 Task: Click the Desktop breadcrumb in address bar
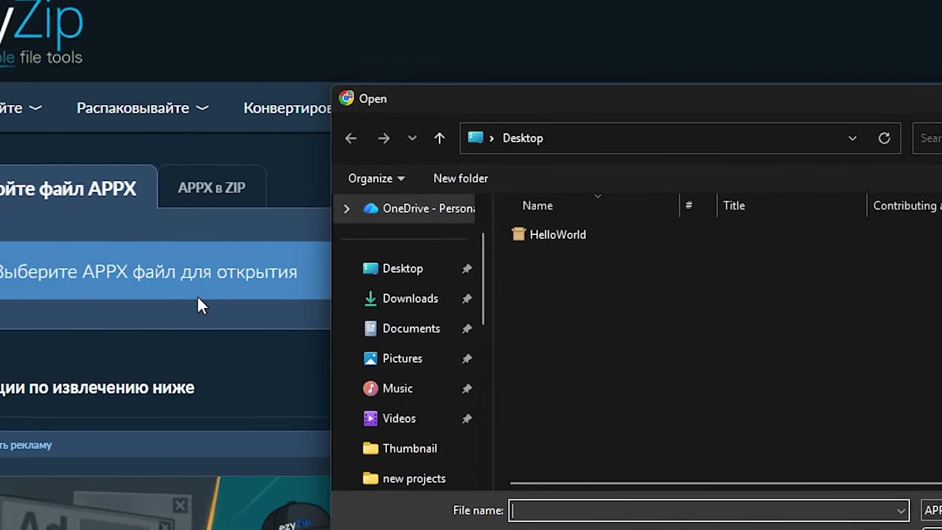tap(523, 138)
